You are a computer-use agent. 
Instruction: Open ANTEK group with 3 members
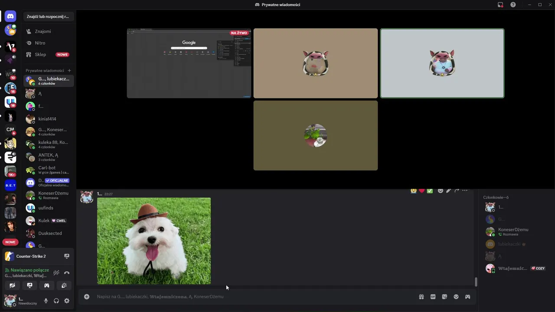[49, 157]
